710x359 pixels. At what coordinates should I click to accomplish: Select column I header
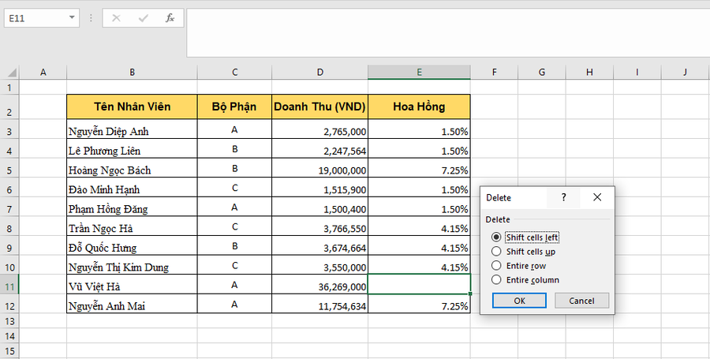coord(637,72)
